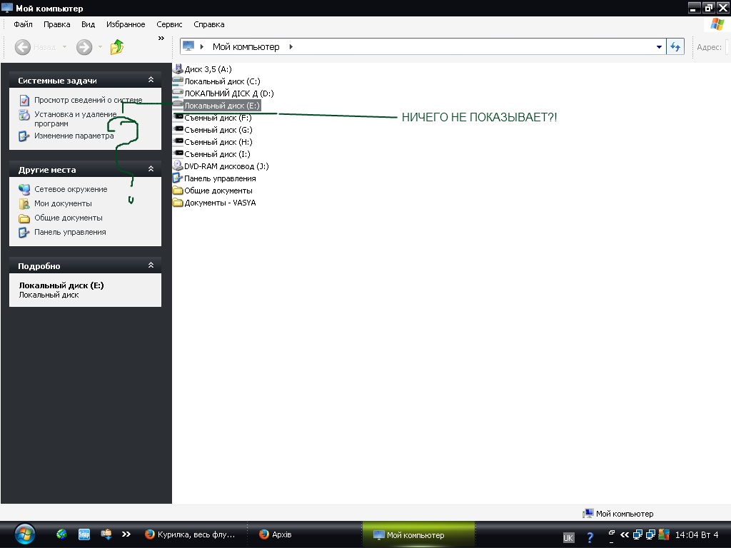
Task: Click the Back navigation arrow
Action: pyautogui.click(x=22, y=47)
